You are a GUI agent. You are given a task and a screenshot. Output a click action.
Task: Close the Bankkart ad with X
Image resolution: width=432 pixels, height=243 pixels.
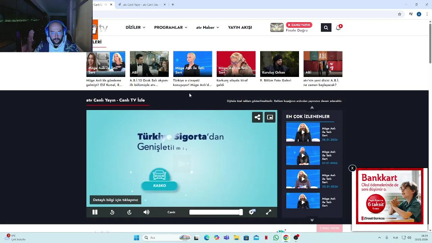pos(352,168)
